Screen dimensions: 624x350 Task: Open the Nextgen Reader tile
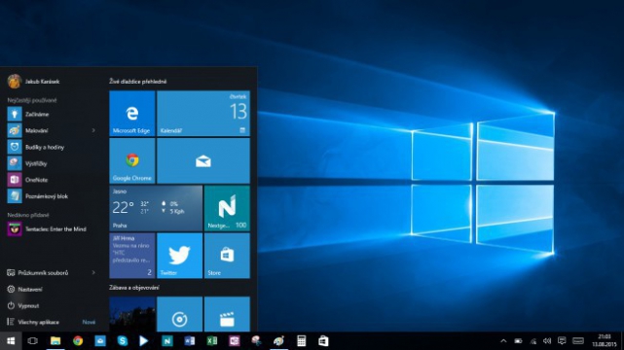(x=227, y=208)
